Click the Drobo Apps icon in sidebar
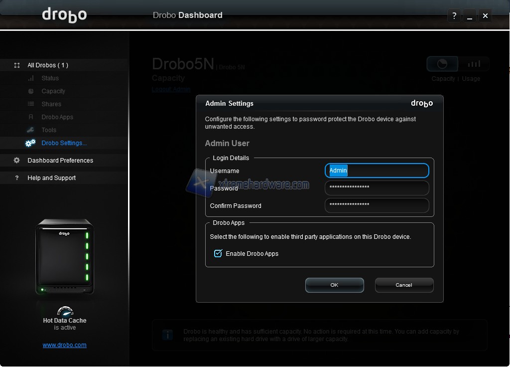Screen dimensions: 510x367 (x=31, y=117)
